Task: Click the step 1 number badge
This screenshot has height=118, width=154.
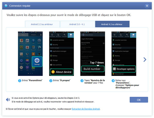Action: click(20, 81)
